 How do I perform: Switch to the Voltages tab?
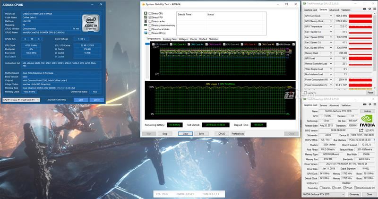coord(183,39)
